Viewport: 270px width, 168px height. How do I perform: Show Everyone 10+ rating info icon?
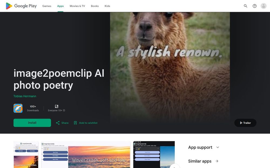(64, 110)
